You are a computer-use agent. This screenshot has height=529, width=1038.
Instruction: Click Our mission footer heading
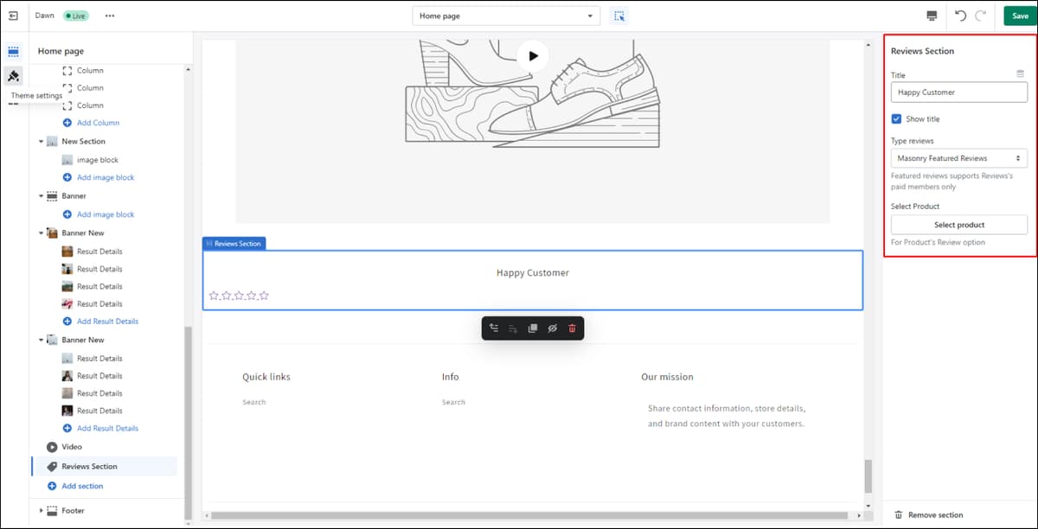(667, 377)
